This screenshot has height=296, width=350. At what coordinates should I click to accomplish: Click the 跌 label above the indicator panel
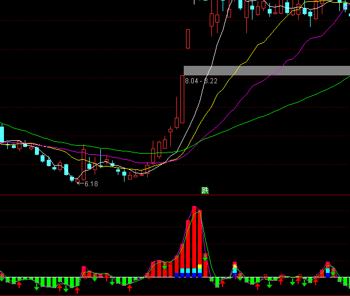(x=205, y=190)
